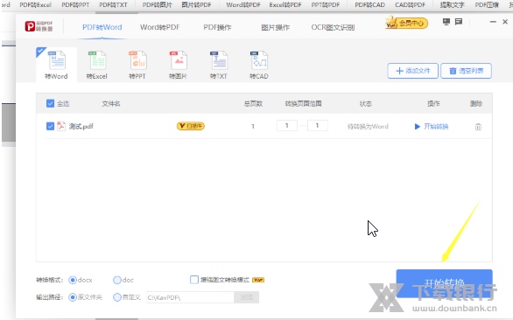This screenshot has width=513, height=320.
Task: Click PDF压缩 in background window toolbar
Action: [x=487, y=5]
